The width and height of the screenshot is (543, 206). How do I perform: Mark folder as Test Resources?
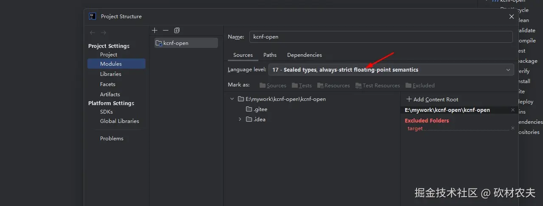pos(377,86)
